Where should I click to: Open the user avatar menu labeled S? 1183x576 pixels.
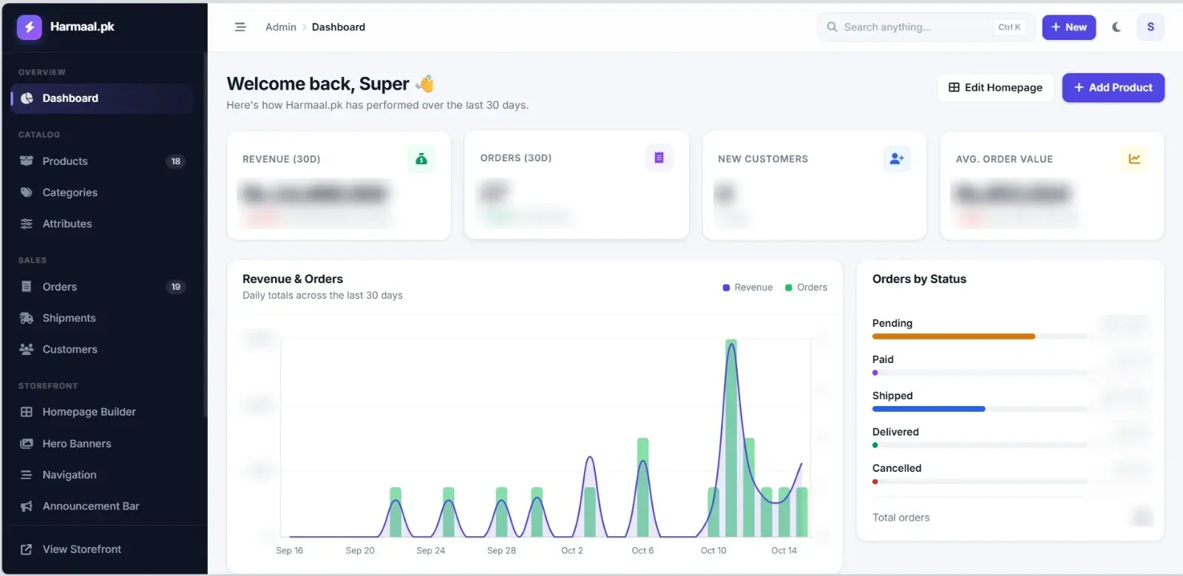1150,27
